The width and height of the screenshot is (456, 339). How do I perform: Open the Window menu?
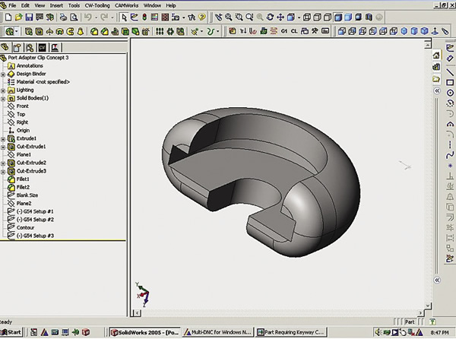pyautogui.click(x=153, y=5)
